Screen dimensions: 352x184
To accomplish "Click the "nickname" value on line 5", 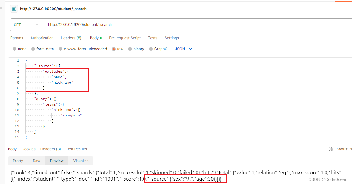I will click(62, 82).
